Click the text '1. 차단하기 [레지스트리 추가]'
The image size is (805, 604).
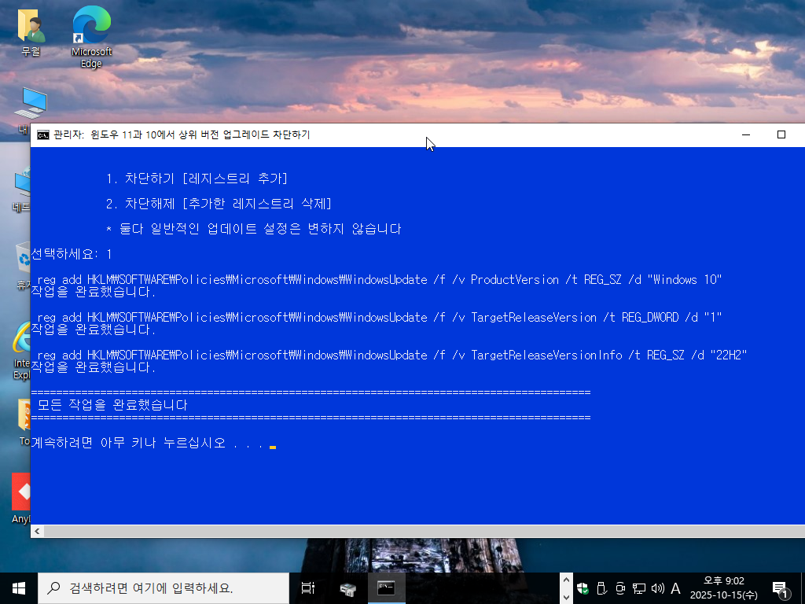click(197, 179)
